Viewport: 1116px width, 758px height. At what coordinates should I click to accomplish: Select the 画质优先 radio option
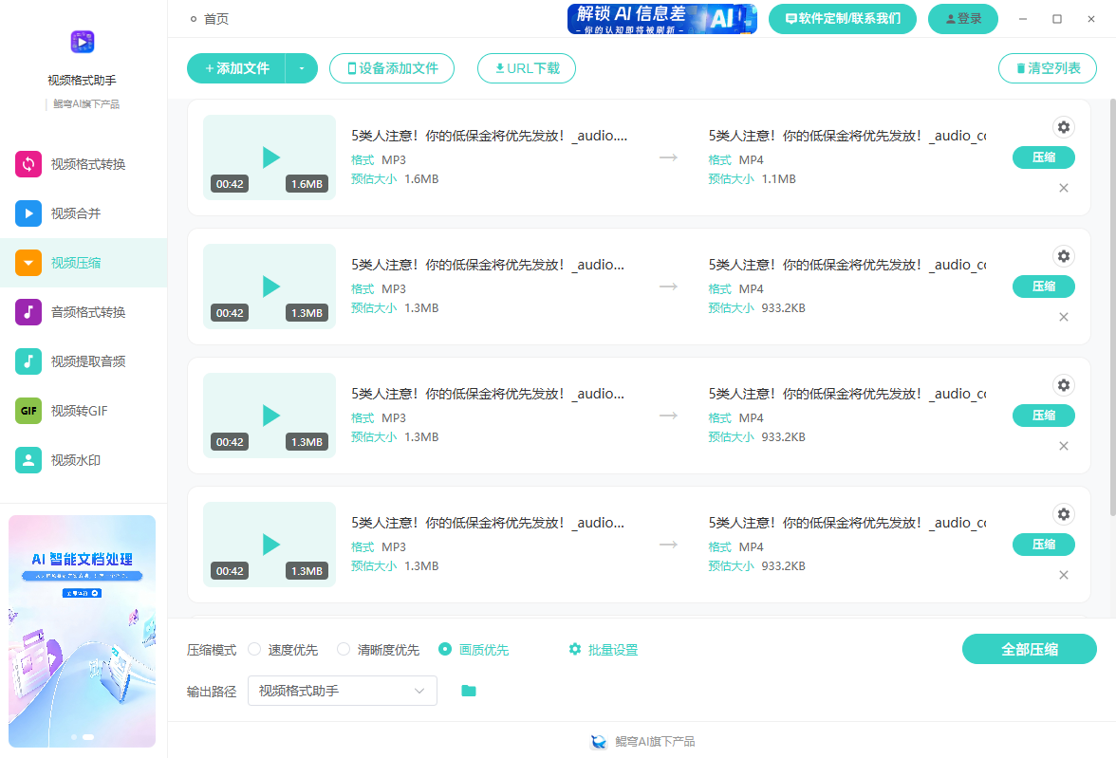point(445,649)
